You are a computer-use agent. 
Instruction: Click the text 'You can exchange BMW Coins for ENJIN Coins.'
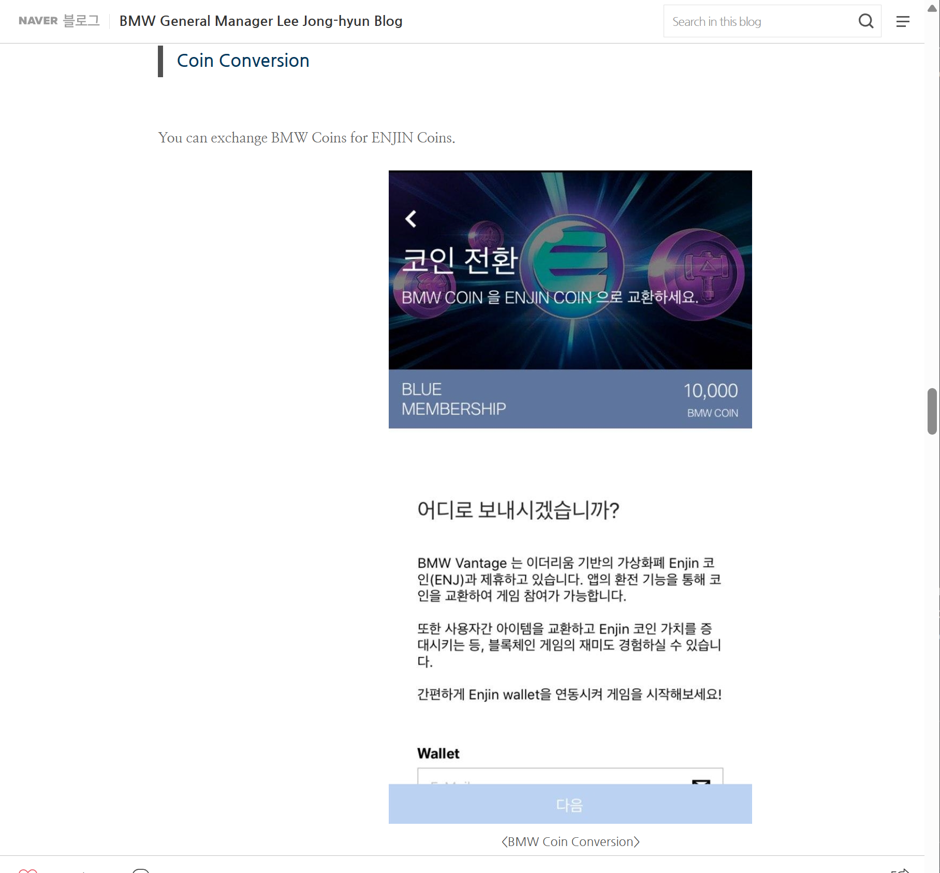click(x=306, y=138)
